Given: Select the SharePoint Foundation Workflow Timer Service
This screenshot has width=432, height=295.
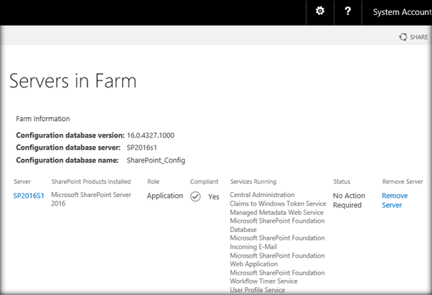Looking at the screenshot, I should [x=277, y=276].
